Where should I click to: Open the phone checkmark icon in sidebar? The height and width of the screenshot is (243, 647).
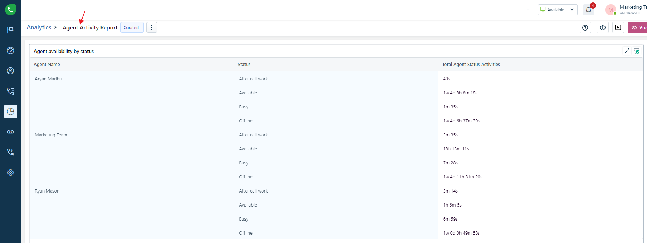click(x=11, y=152)
